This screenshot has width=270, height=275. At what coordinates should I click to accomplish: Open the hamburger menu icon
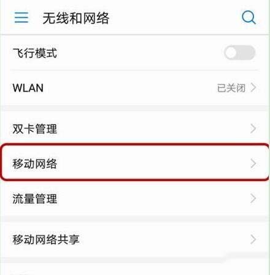pos(21,17)
